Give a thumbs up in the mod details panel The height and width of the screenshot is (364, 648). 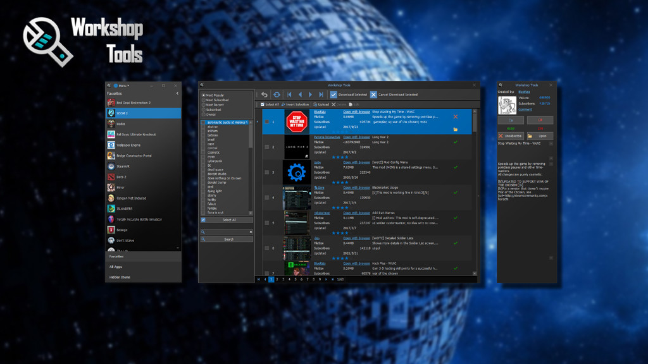pos(511,120)
